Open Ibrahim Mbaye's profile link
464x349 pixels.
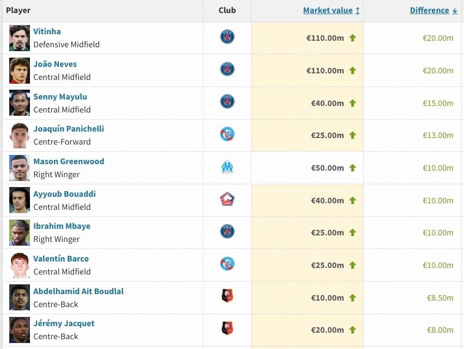(62, 226)
